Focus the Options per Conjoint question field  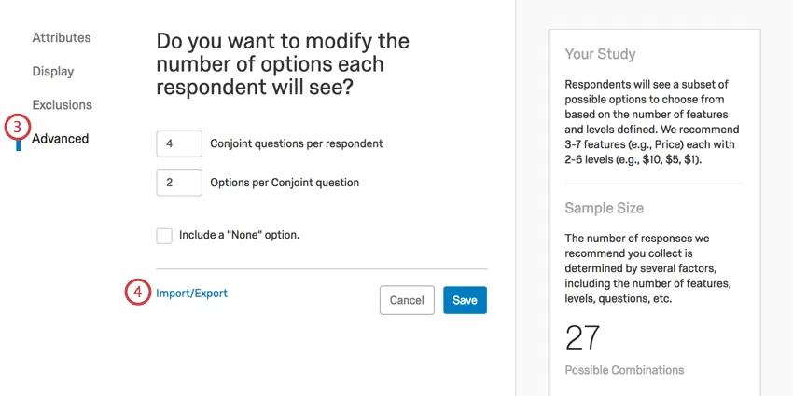point(179,183)
